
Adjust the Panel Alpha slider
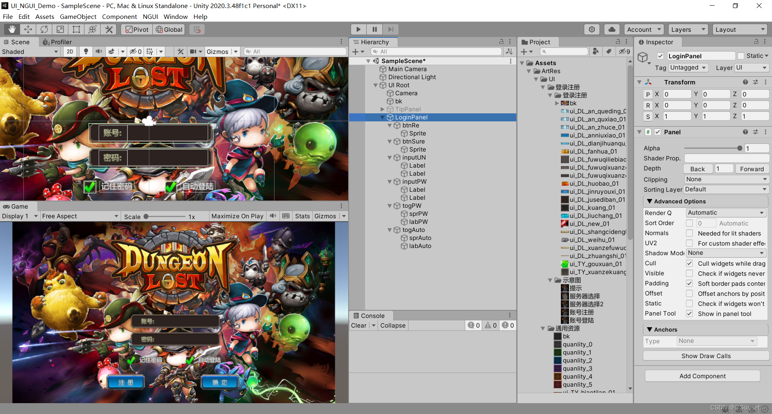(x=713, y=148)
